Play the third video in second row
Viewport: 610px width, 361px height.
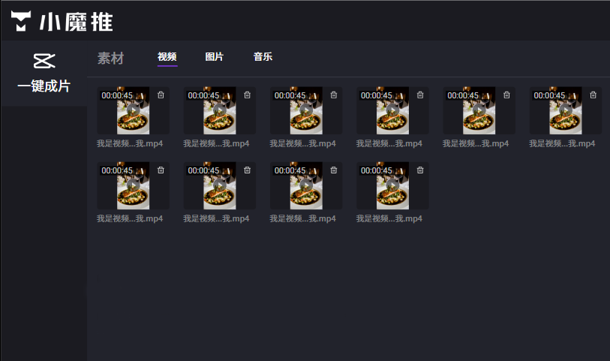(305, 185)
